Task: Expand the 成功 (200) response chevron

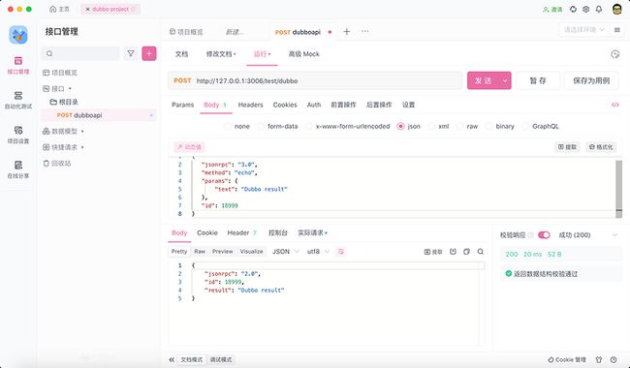Action: [x=614, y=235]
